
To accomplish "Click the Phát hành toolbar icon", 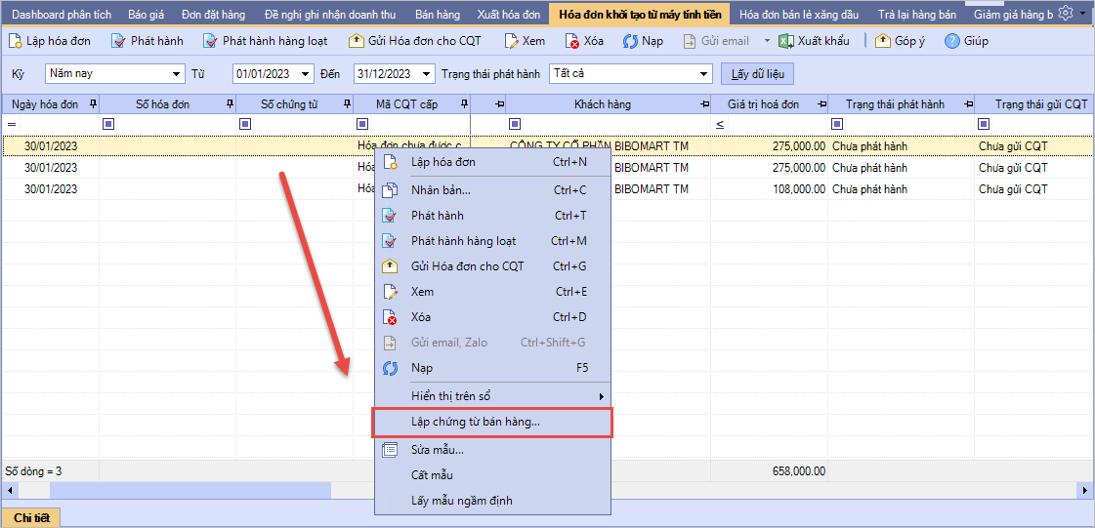I will point(118,41).
